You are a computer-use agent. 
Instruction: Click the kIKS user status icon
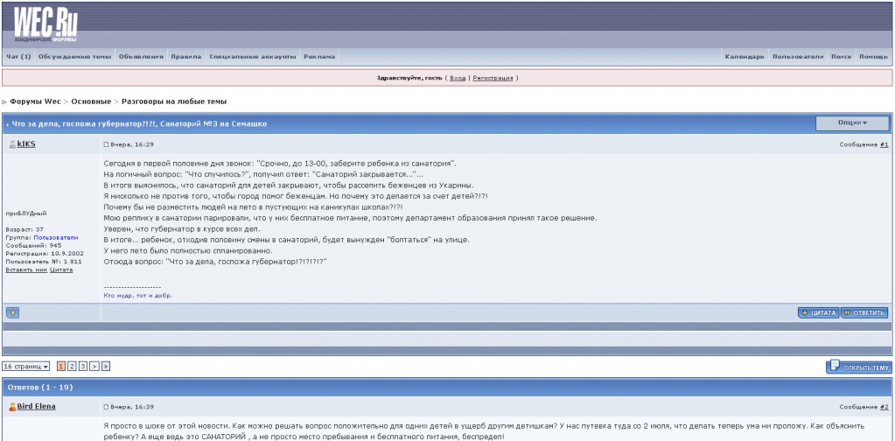click(x=12, y=145)
